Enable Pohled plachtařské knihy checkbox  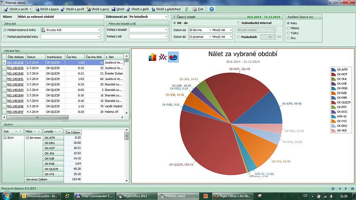pyautogui.click(x=5, y=37)
